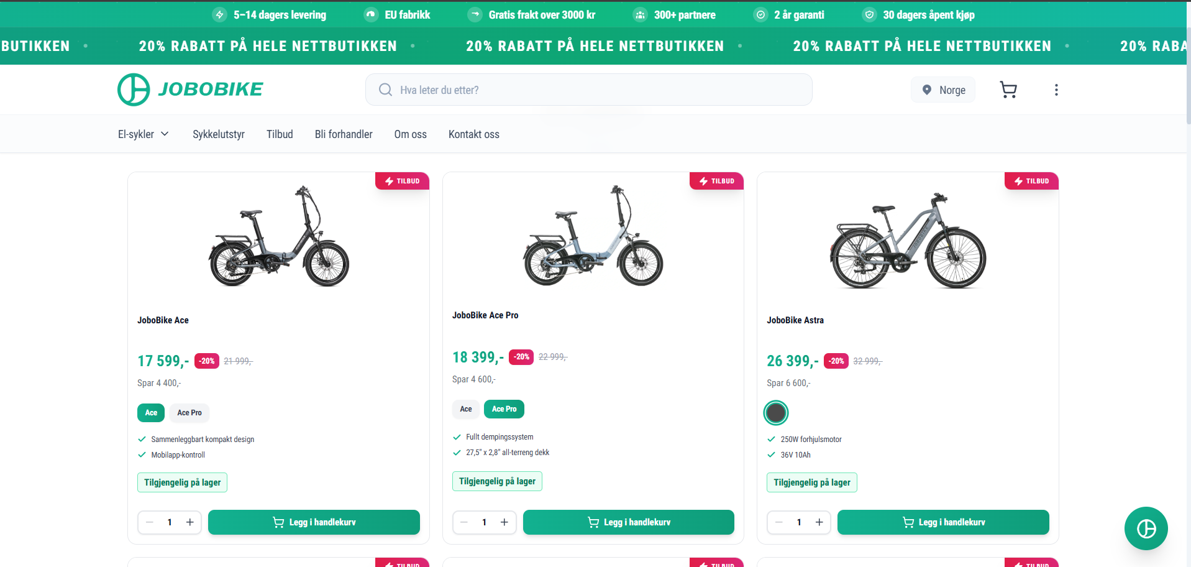Increase JoboBike Ace quantity with plus
Image resolution: width=1191 pixels, height=567 pixels.
pyautogui.click(x=190, y=522)
